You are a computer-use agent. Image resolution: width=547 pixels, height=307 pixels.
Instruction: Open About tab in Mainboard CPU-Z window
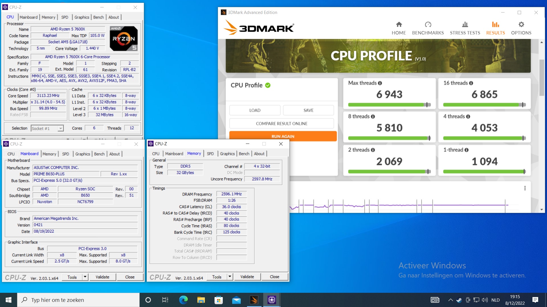tap(114, 154)
